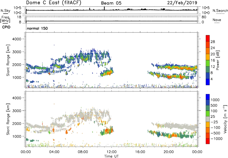This screenshot has width=228, height=158.
Task: Click the "04:00" time tick label
Action: coord(54,152)
